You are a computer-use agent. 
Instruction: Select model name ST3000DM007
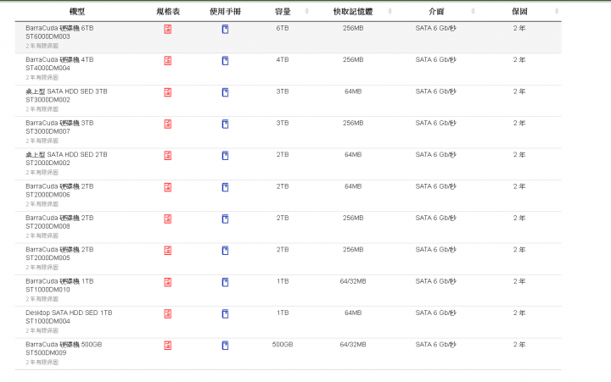click(x=48, y=131)
